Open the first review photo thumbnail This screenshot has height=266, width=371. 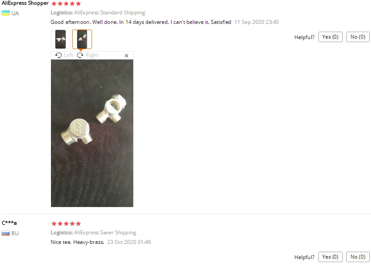click(x=61, y=39)
